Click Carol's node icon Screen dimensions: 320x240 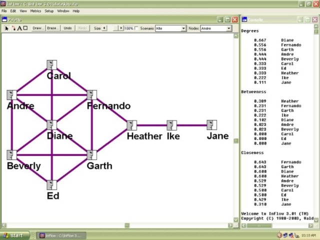coord(52,65)
